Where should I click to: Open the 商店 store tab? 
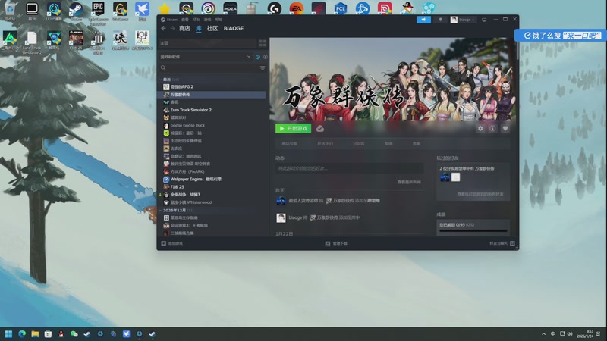[184, 28]
